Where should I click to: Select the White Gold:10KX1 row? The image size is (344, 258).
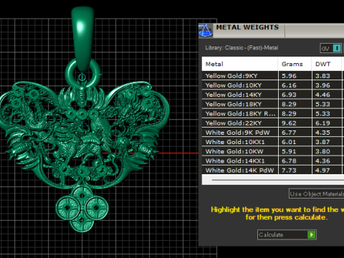[x=273, y=142]
